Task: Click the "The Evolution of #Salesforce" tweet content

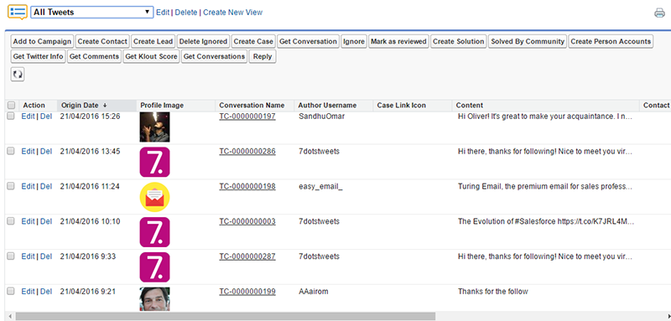Action: [546, 221]
